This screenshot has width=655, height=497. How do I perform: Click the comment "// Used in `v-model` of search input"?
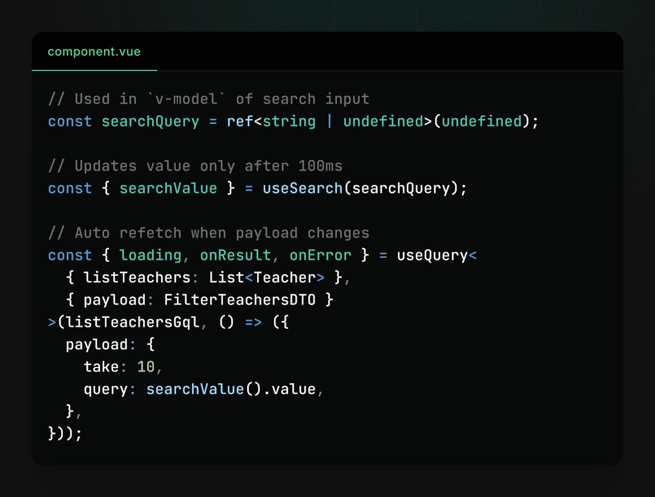[209, 99]
